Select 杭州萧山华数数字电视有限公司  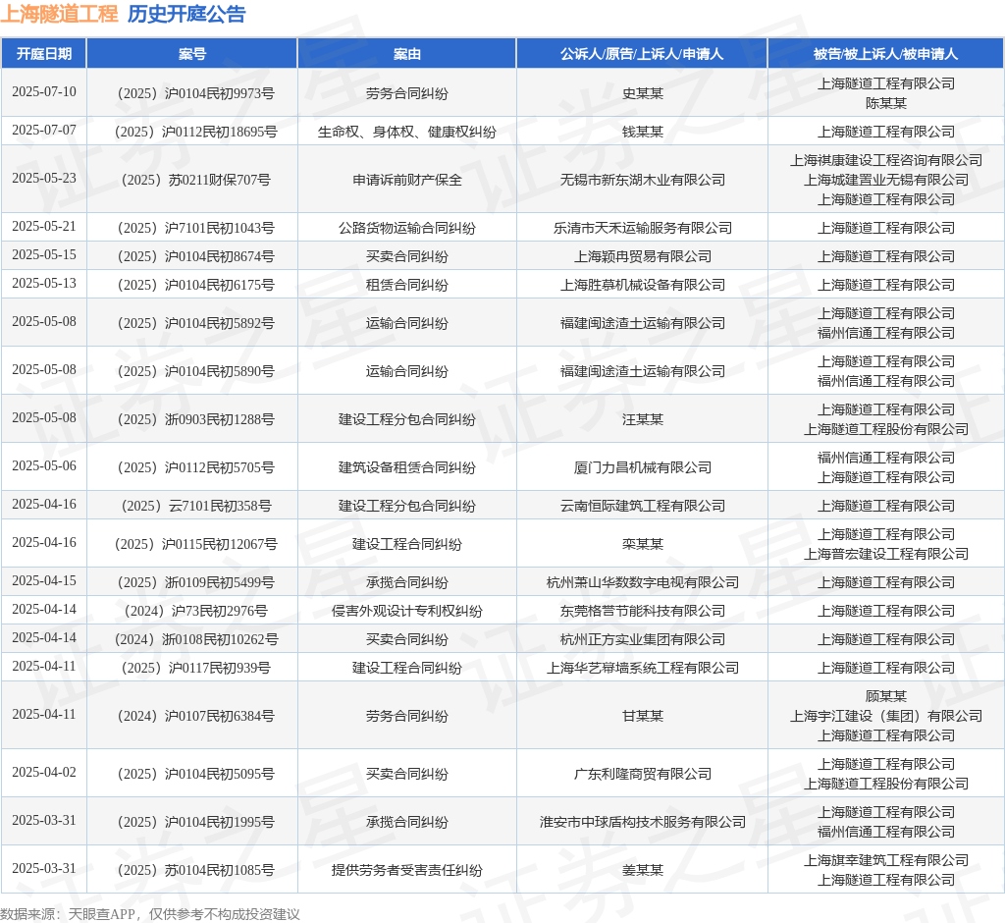(642, 582)
